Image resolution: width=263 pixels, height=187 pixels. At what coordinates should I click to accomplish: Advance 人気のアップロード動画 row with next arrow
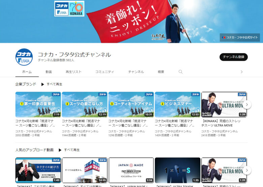(247, 170)
